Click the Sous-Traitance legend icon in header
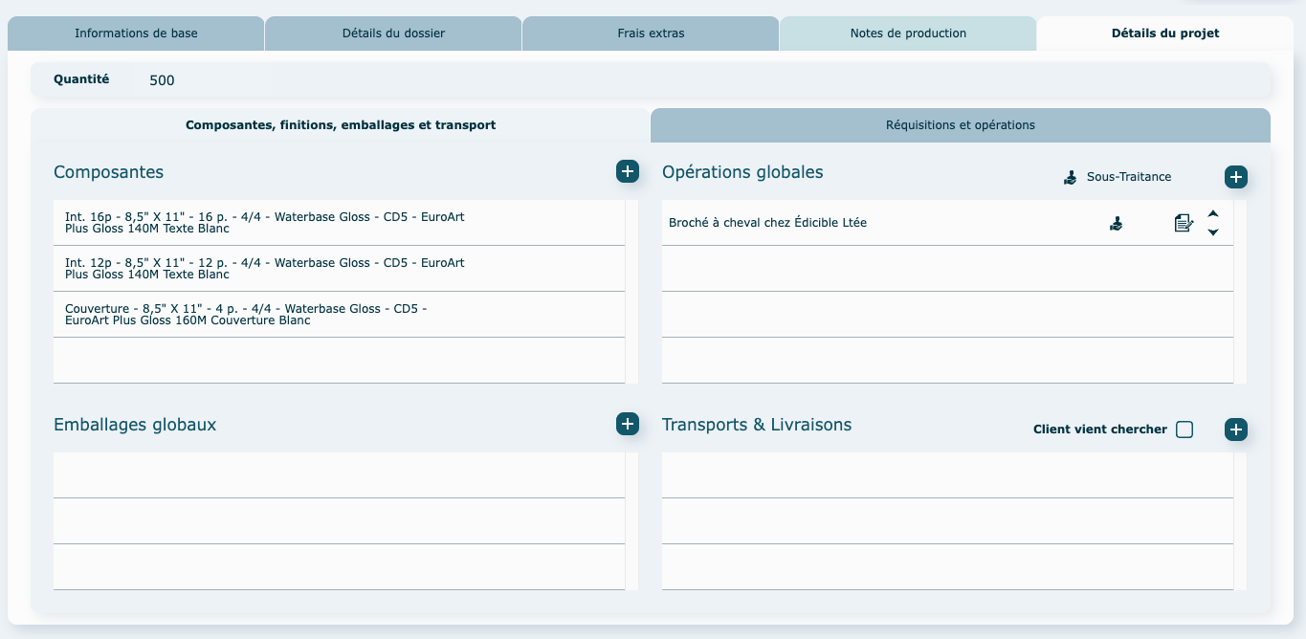This screenshot has height=639, width=1306. [x=1071, y=177]
